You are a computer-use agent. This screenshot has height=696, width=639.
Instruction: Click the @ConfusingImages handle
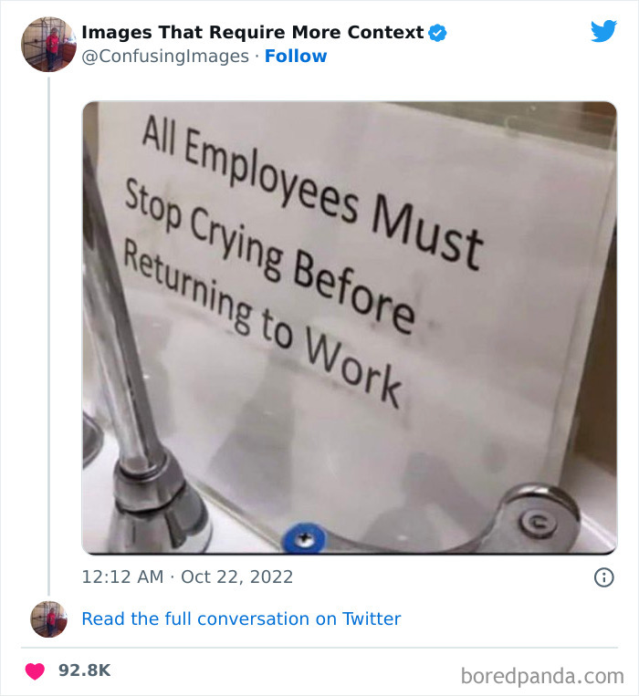click(164, 57)
